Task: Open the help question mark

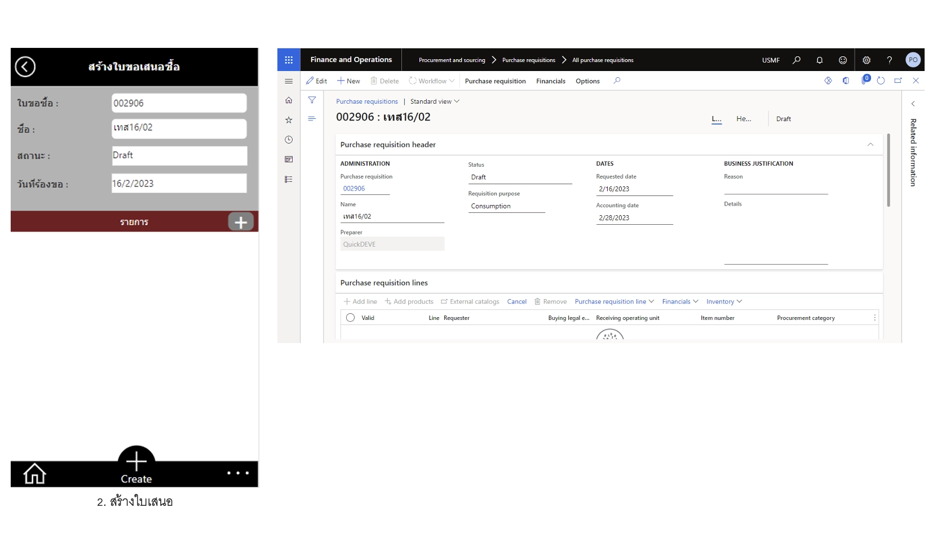Action: click(x=890, y=60)
